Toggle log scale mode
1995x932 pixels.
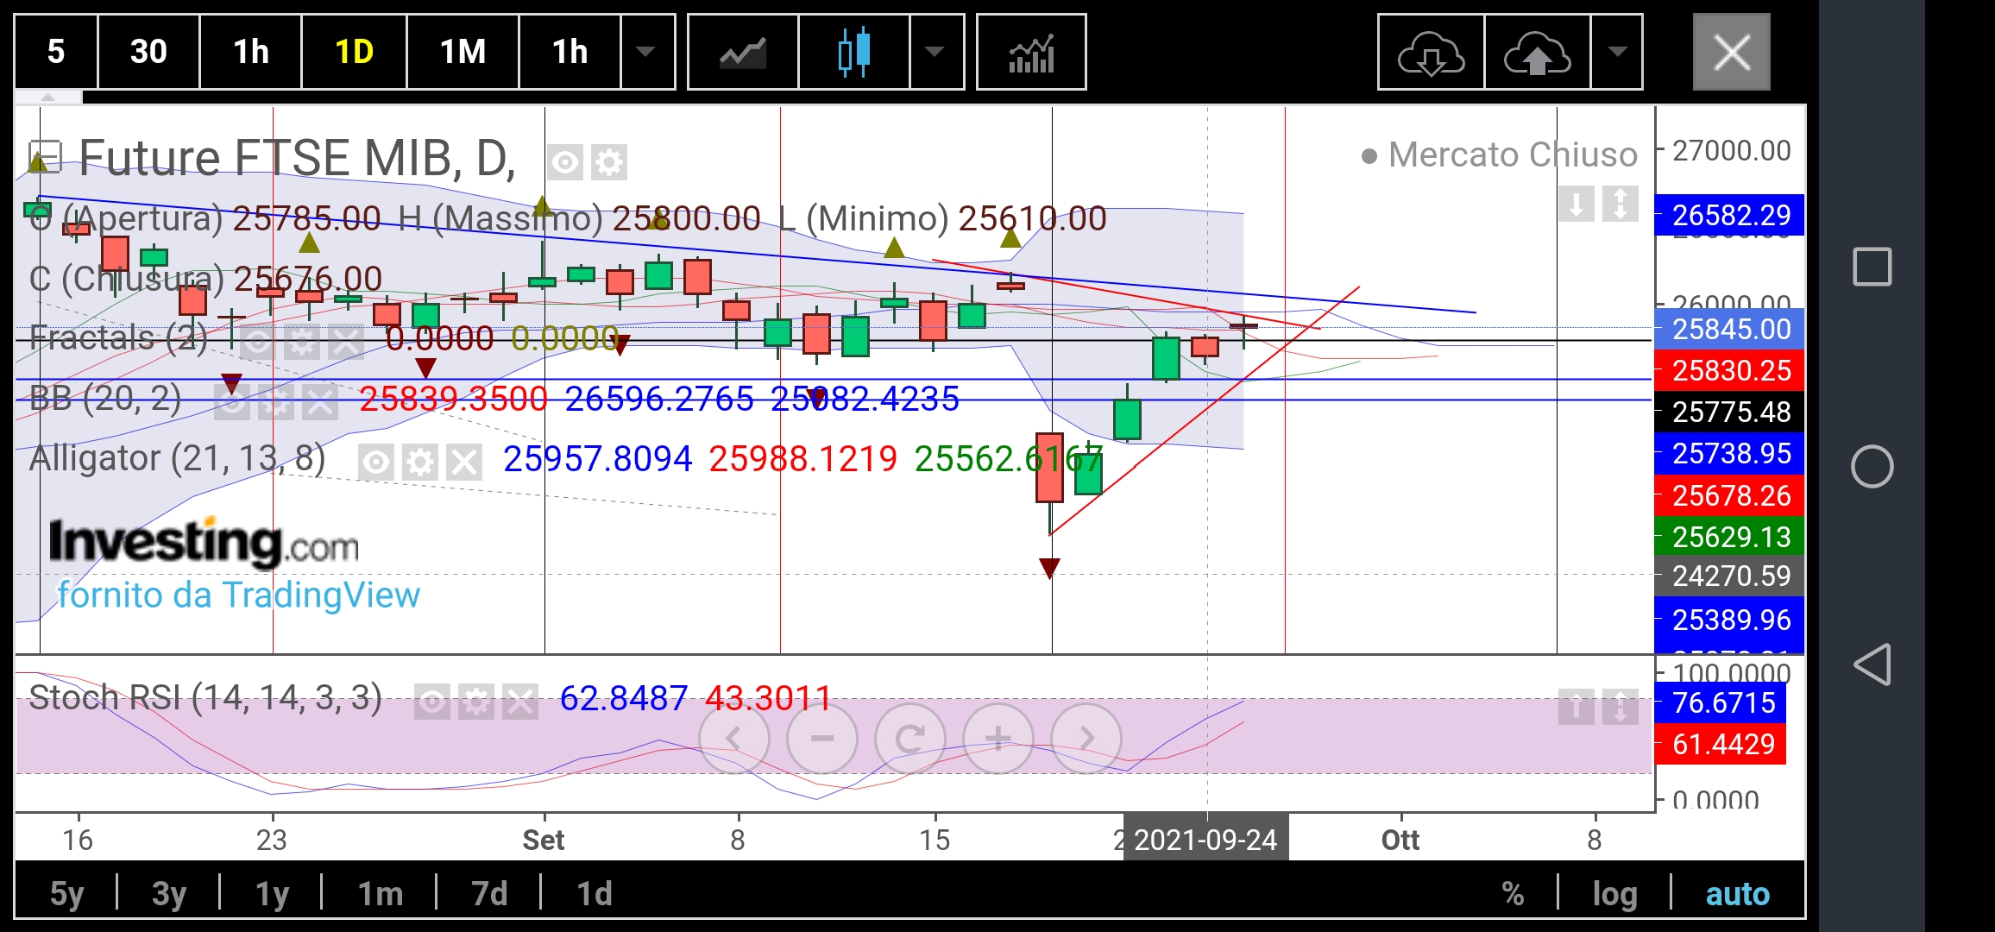point(1614,893)
